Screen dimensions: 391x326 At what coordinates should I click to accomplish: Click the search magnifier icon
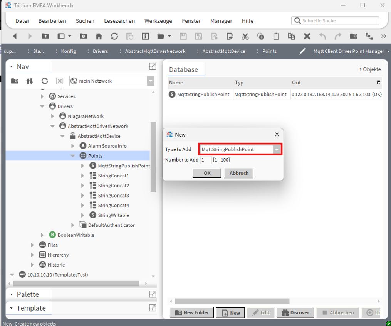(297, 21)
